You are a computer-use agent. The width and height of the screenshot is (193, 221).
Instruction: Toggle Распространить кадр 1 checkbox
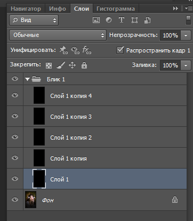pyautogui.click(x=120, y=50)
